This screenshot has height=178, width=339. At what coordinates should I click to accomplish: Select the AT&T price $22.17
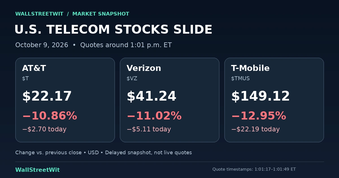coord(47,96)
